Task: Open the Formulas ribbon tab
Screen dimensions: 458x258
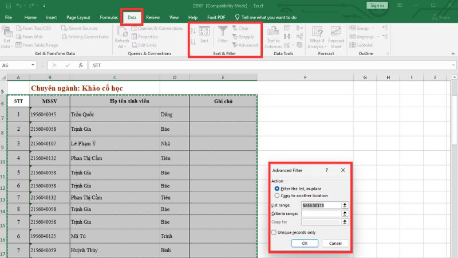Action: pos(109,18)
